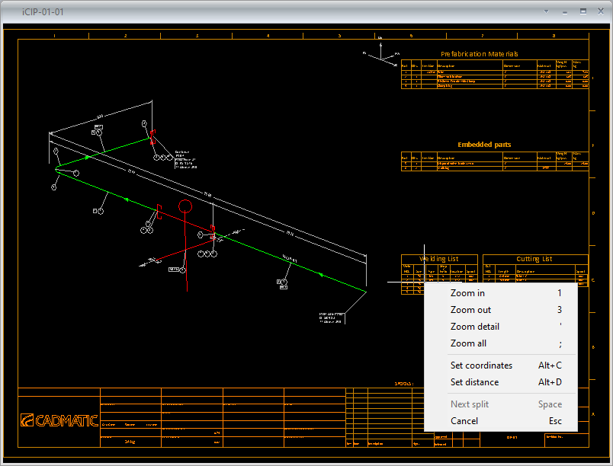Select Set coordinates menu entry
The width and height of the screenshot is (613, 466).
[481, 365]
